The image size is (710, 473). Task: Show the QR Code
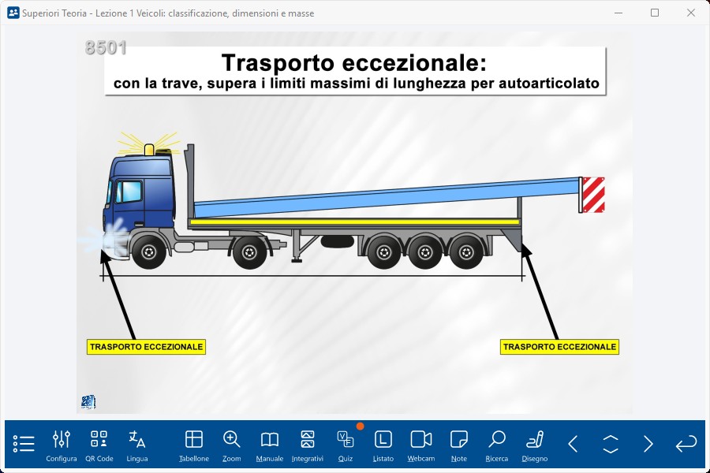coord(99,445)
